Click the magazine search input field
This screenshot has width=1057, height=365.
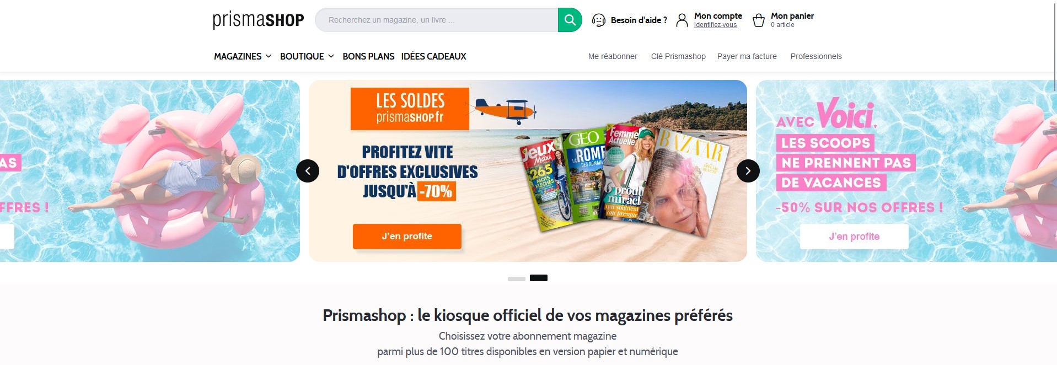tap(437, 20)
